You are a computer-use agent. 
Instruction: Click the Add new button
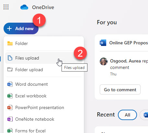click(x=21, y=28)
